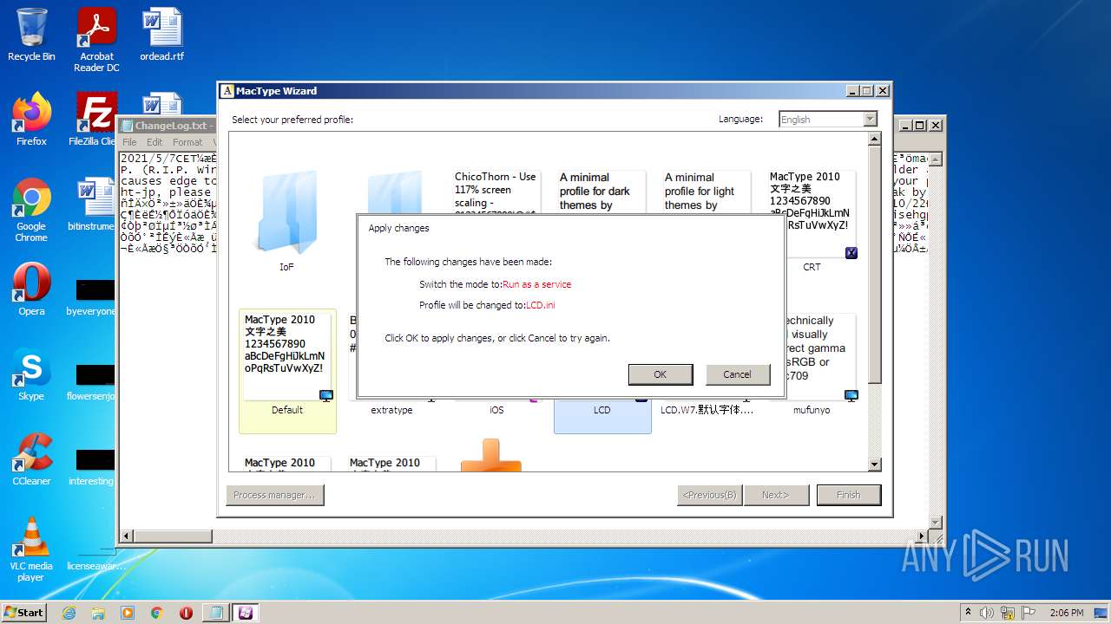Switch to the Notepad taskbar button

coord(215,613)
